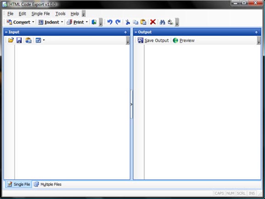
Task: Expand the menu bar overflow options
Action: [84, 14]
